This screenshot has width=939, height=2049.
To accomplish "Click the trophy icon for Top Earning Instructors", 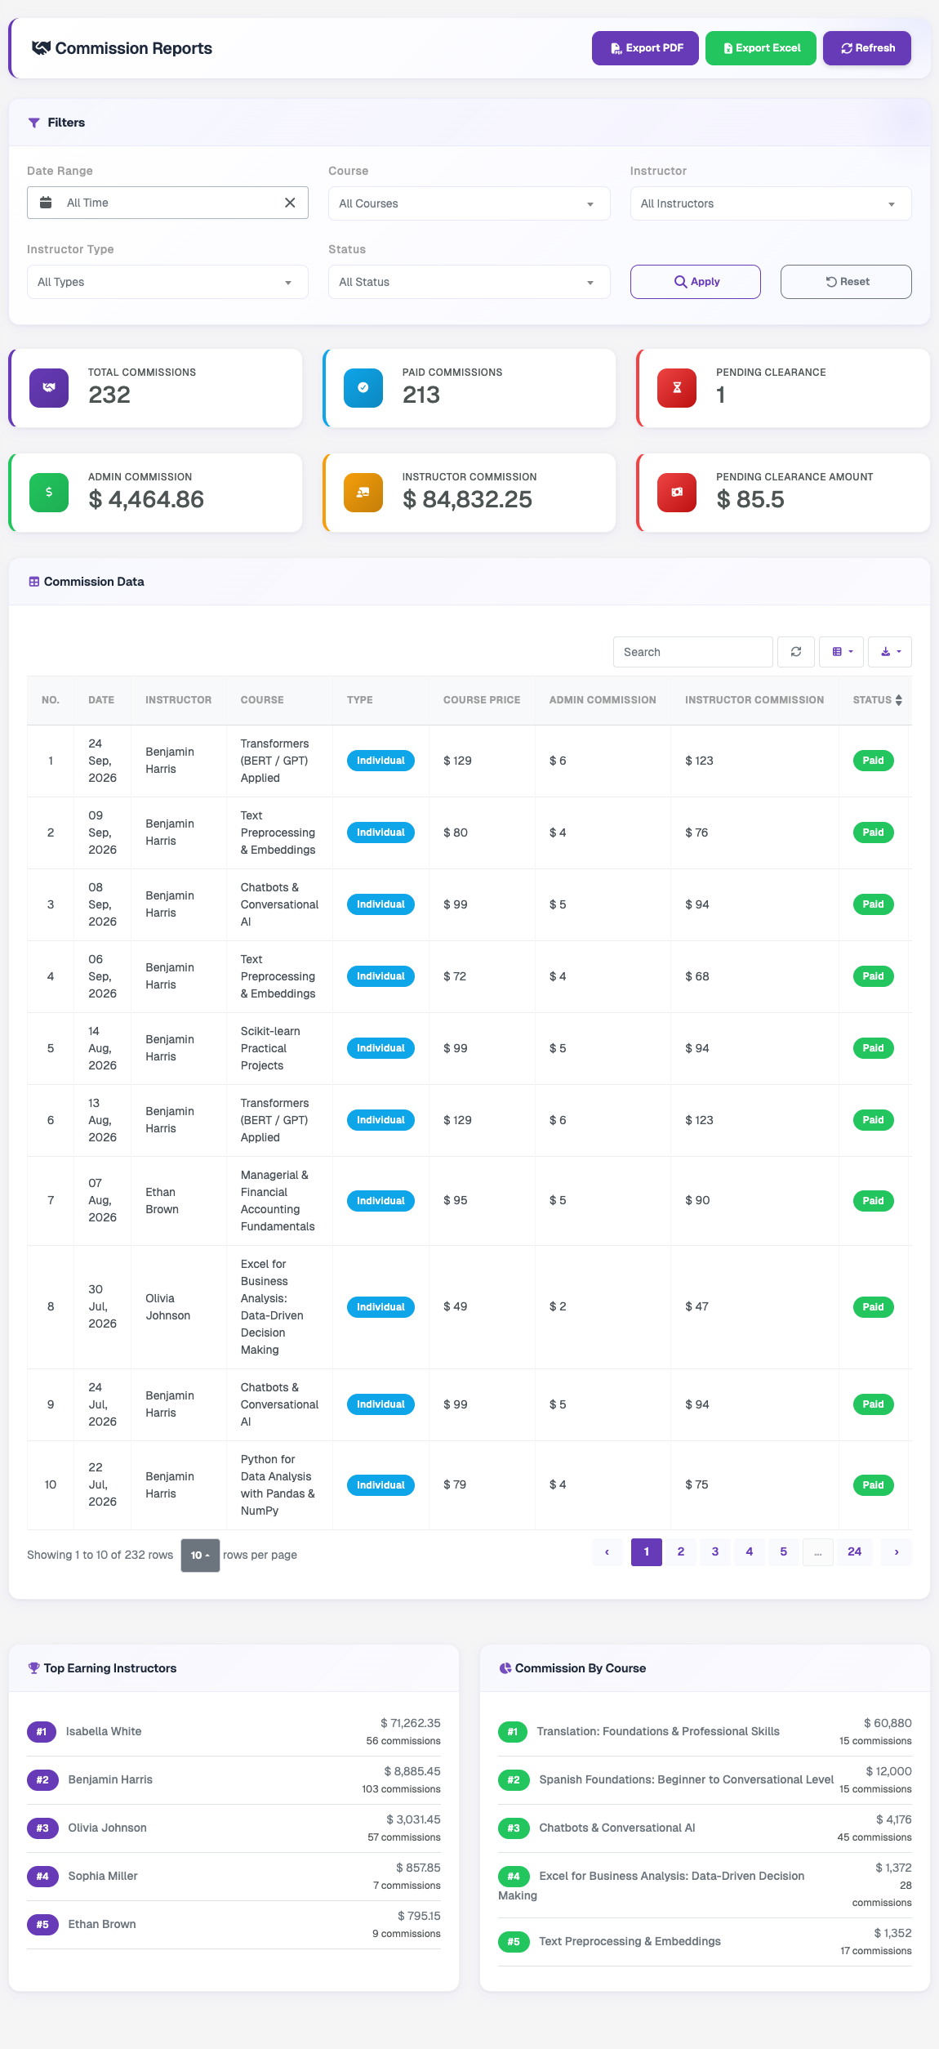I will pyautogui.click(x=33, y=1668).
